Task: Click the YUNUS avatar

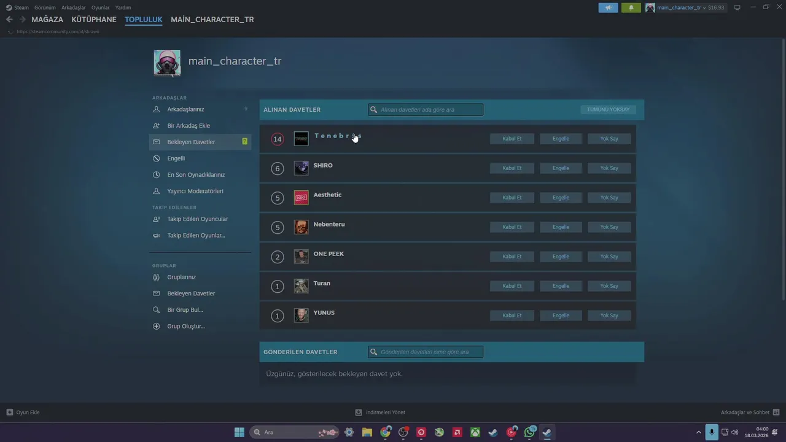Action: point(301,316)
